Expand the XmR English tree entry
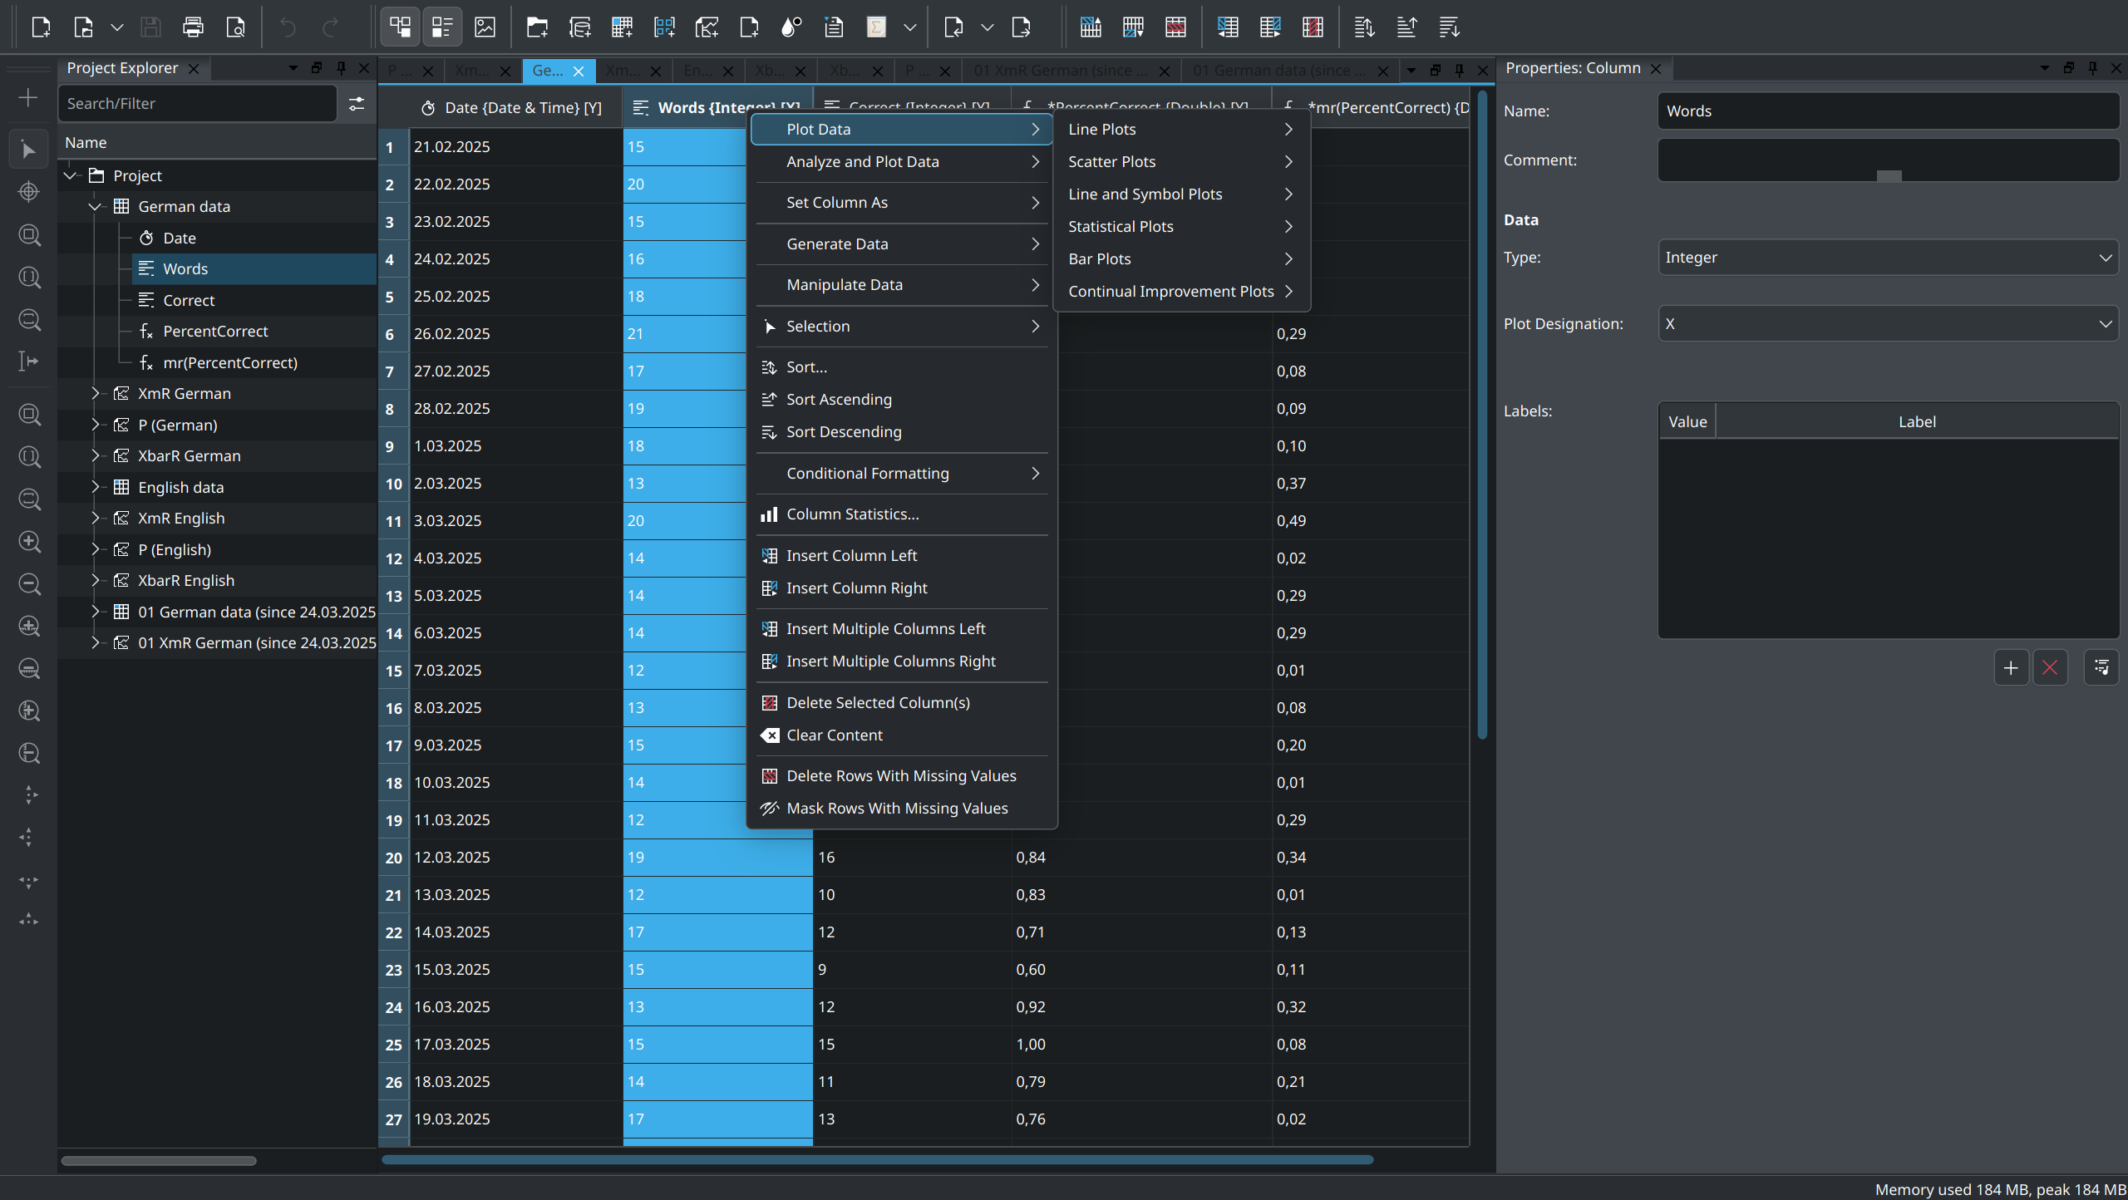Image resolution: width=2128 pixels, height=1200 pixels. 94,518
